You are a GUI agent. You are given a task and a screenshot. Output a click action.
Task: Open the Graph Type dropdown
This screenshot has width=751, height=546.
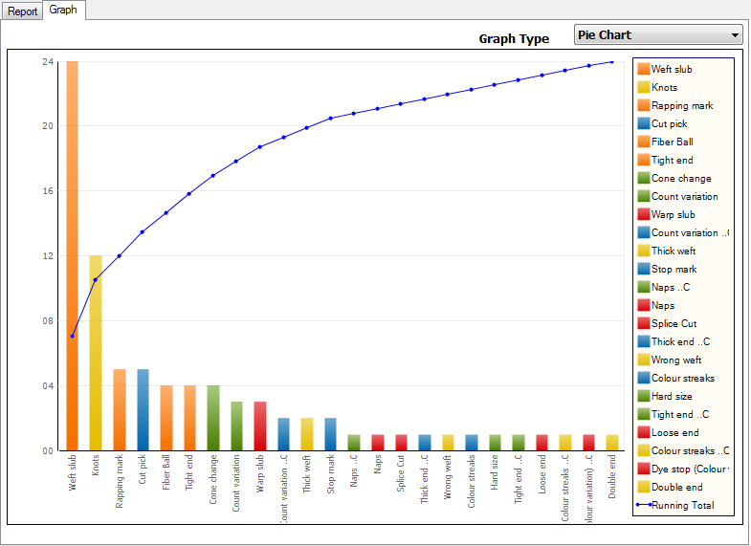click(x=658, y=35)
